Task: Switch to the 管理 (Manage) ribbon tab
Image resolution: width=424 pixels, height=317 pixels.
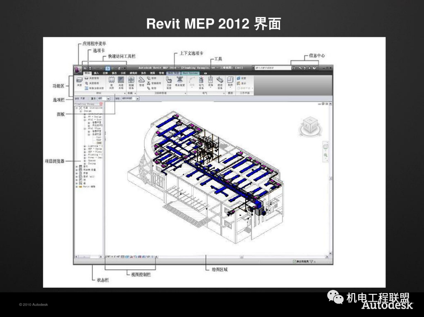Action: pyautogui.click(x=161, y=73)
